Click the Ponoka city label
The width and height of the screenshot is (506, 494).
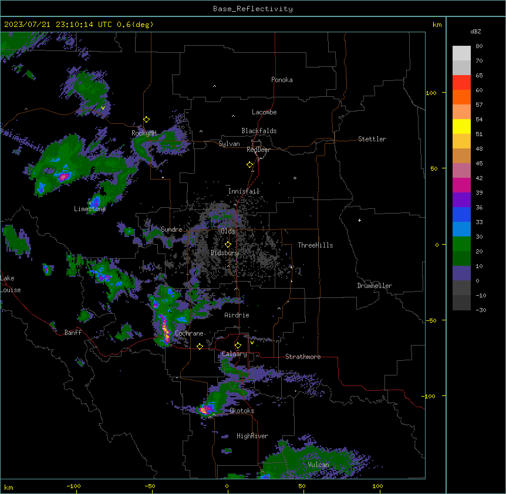click(x=282, y=80)
